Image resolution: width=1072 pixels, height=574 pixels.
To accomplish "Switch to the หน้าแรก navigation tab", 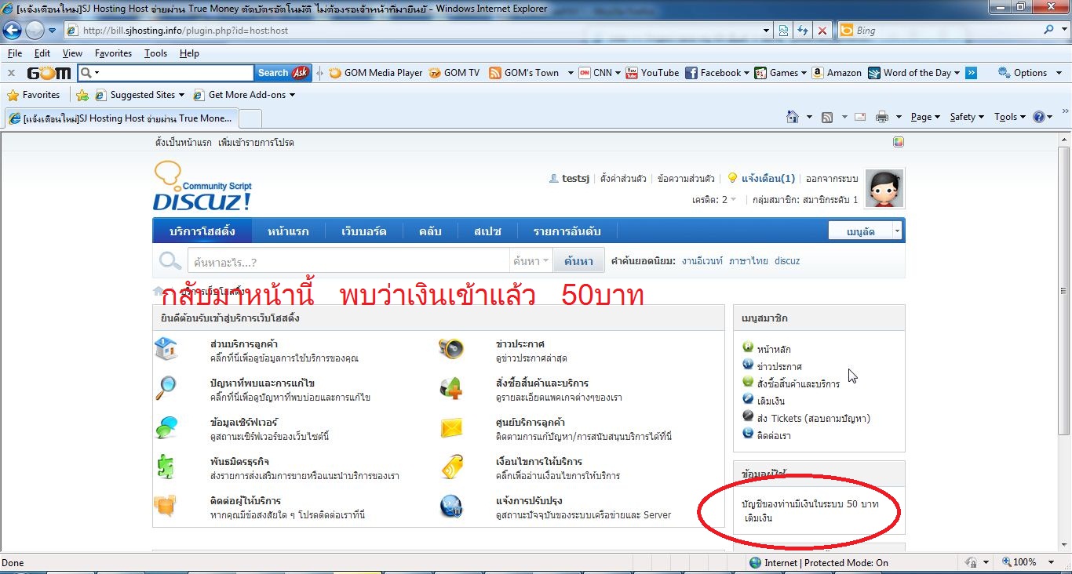I will click(x=288, y=231).
